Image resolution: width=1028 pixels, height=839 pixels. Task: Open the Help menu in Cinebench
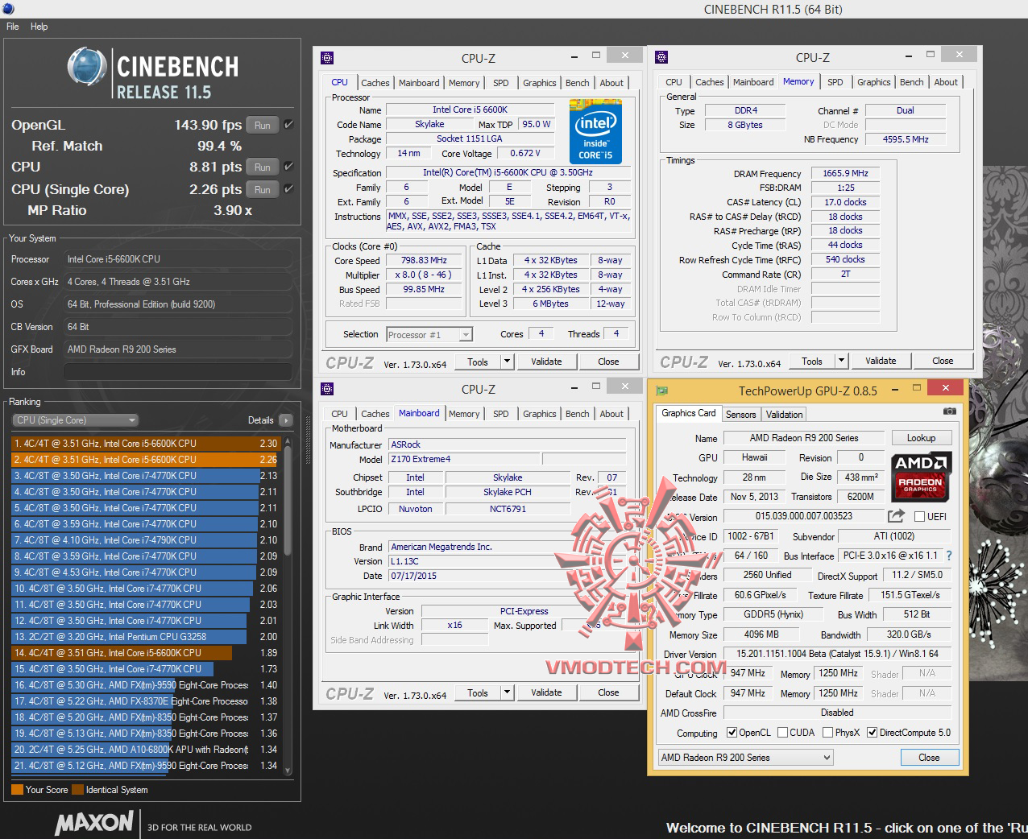pos(39,27)
